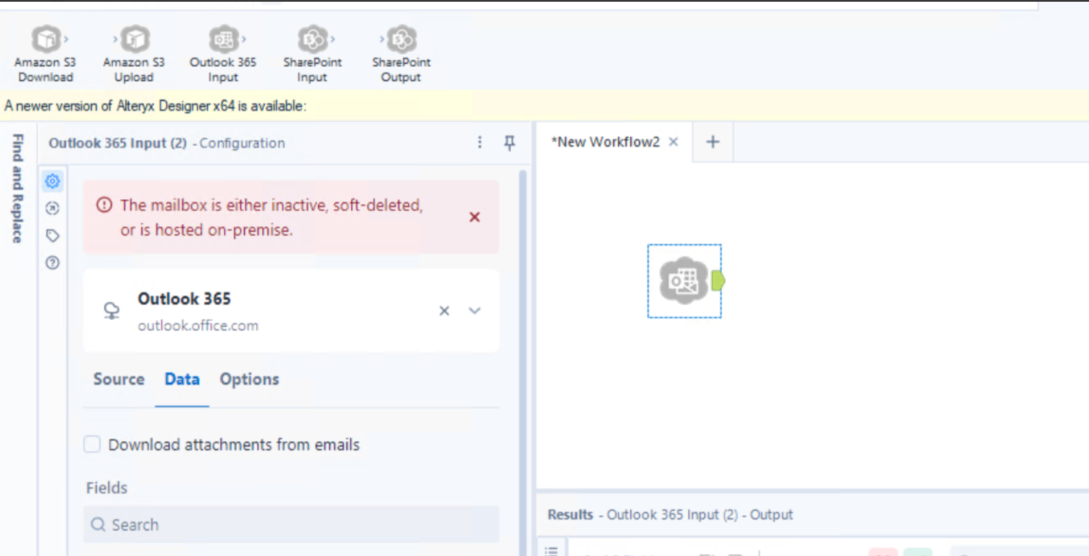Screen dimensions: 1089x556
Task: Select the Amazon S3 Download tool
Action: 45,54
